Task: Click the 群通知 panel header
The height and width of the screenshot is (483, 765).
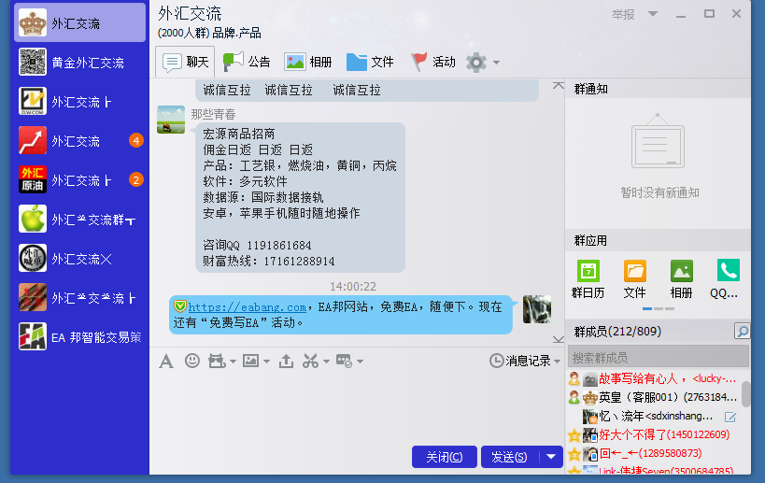Action: (x=658, y=89)
